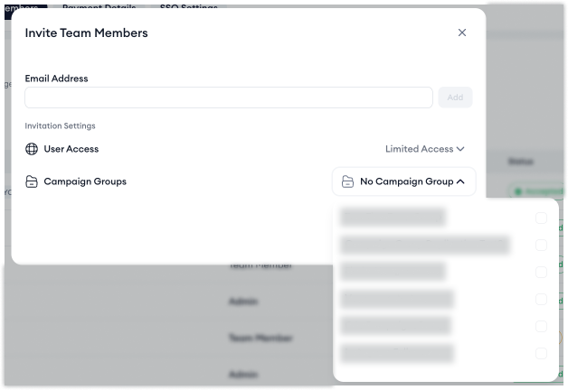Focus the Email Address input field

(x=229, y=97)
